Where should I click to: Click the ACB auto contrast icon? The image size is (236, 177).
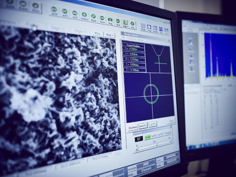(54, 10)
